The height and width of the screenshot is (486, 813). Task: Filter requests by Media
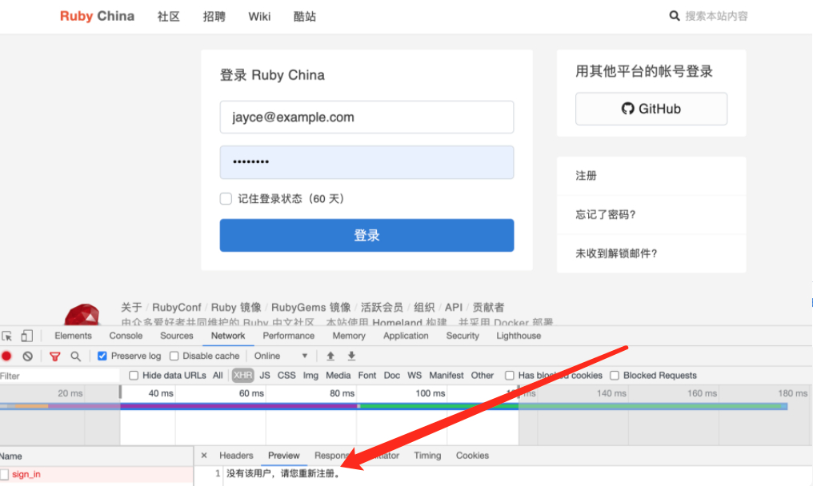click(x=338, y=375)
